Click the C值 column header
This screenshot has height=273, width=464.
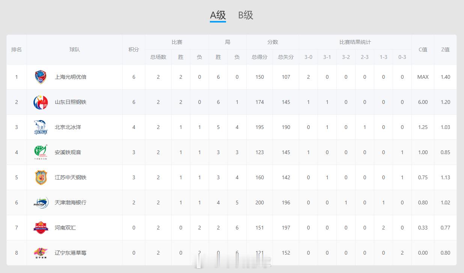pyautogui.click(x=423, y=49)
